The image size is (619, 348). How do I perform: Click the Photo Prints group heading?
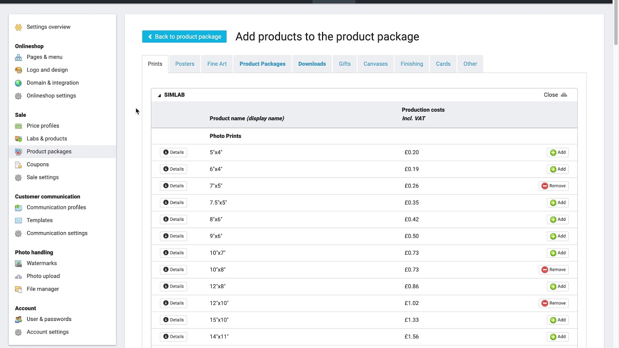225,136
